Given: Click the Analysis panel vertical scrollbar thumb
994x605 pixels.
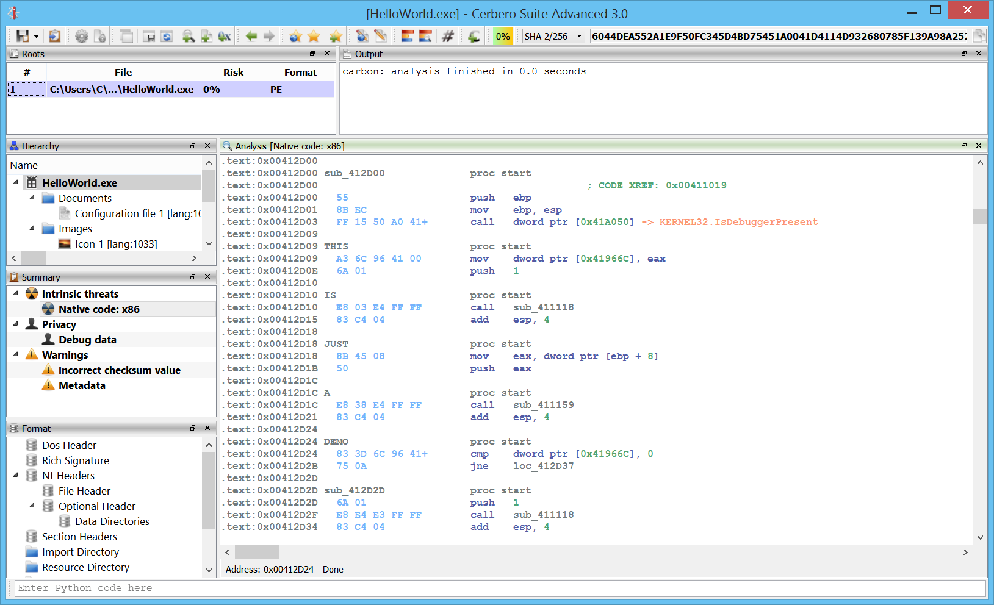Looking at the screenshot, I should (980, 217).
